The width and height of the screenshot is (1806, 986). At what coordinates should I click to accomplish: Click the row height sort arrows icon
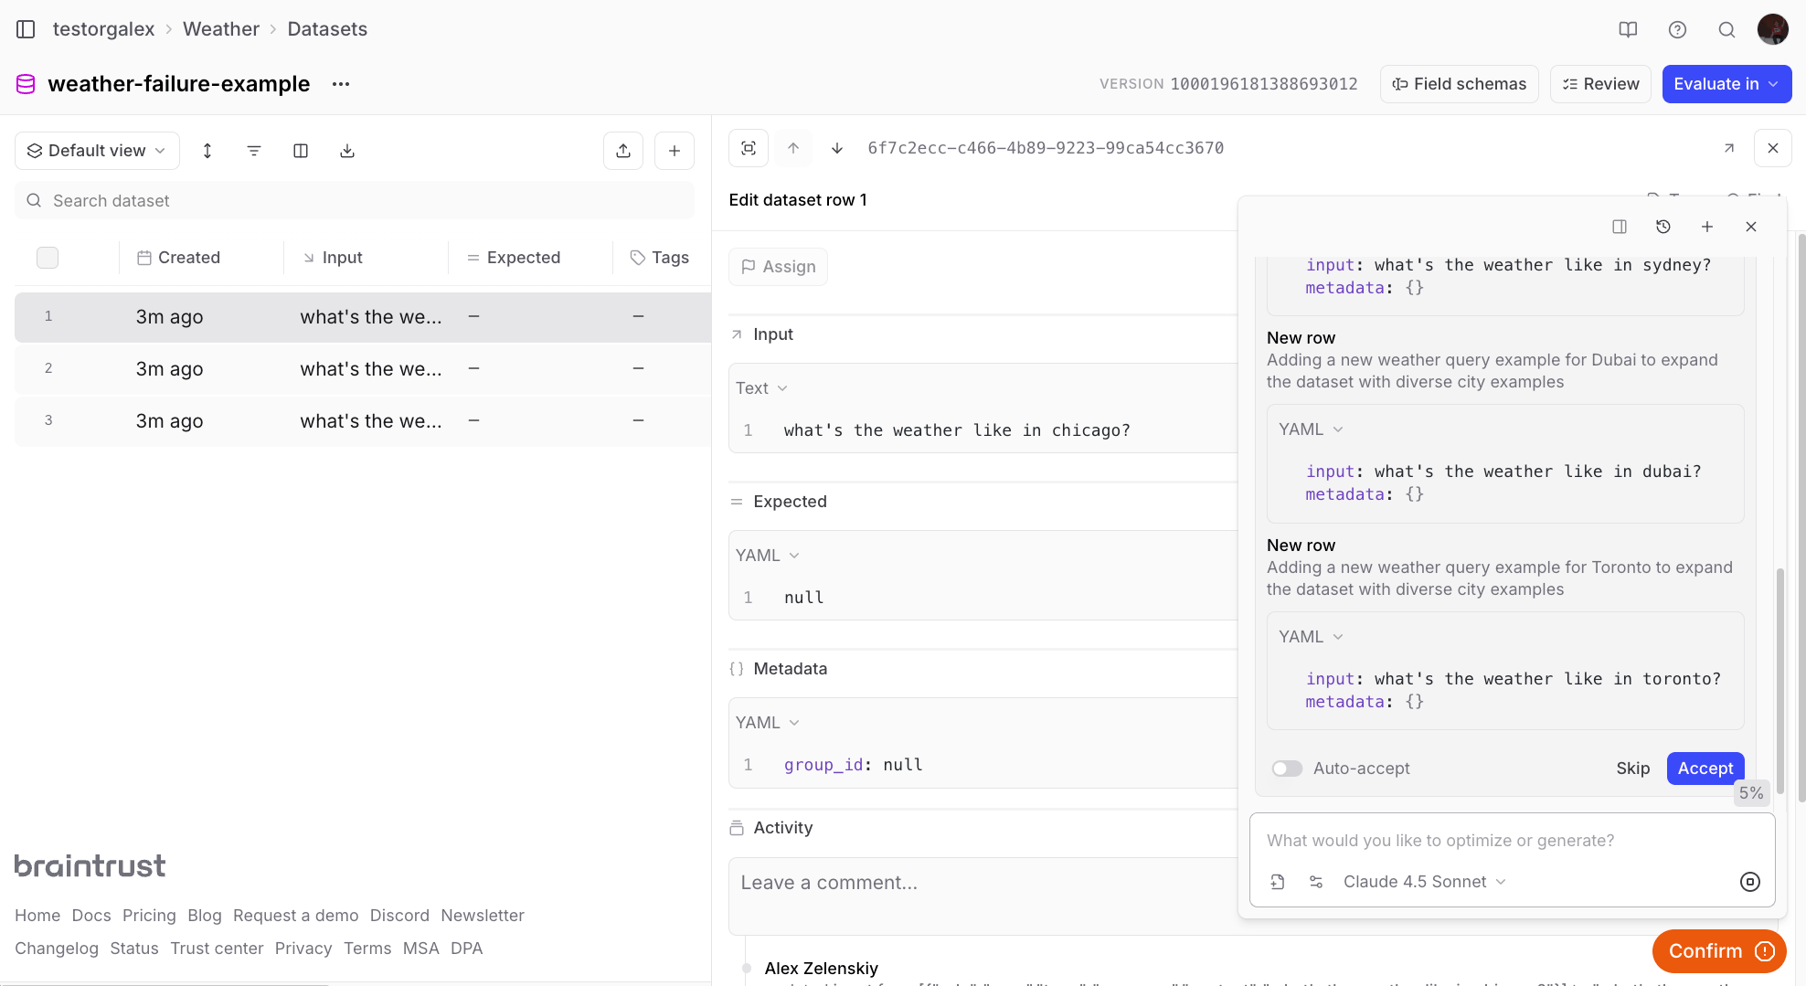pyautogui.click(x=207, y=151)
